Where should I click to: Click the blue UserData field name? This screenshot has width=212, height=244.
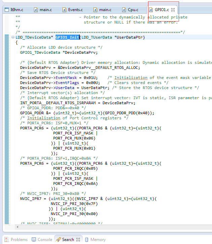pos(65,88)
